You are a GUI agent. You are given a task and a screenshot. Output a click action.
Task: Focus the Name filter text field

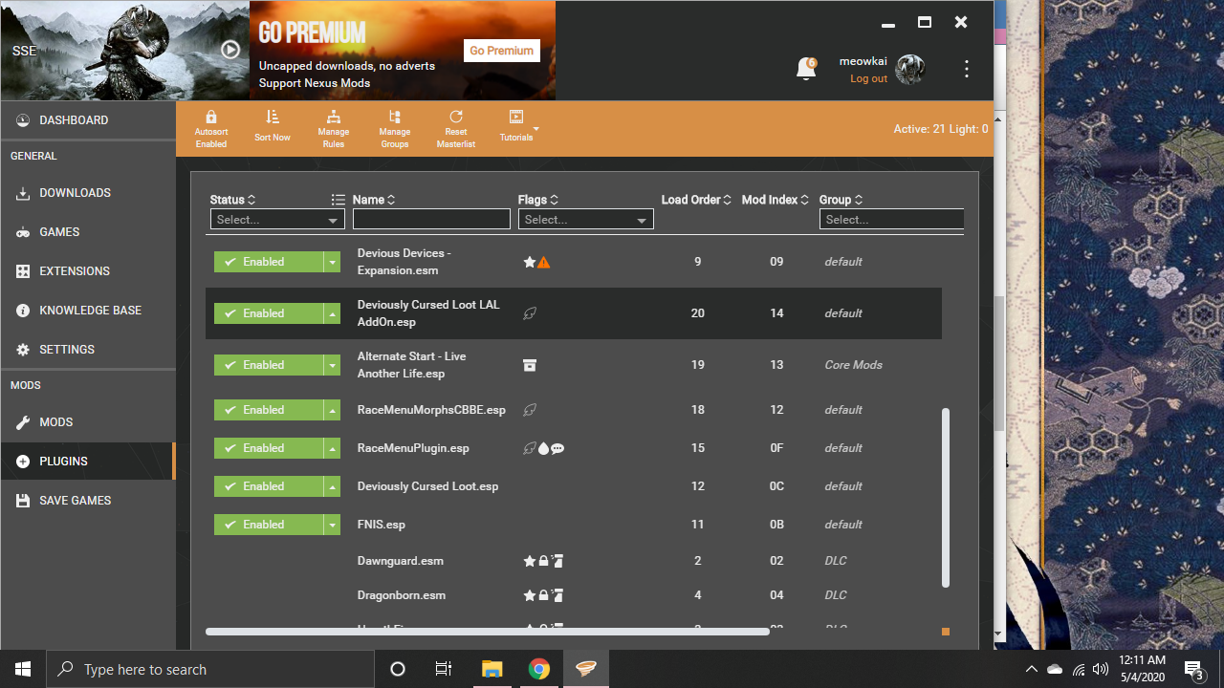tap(431, 220)
